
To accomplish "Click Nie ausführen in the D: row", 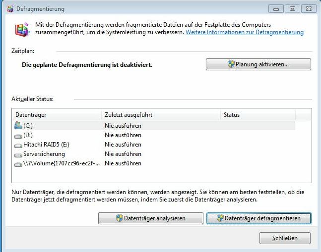I will [123, 135].
